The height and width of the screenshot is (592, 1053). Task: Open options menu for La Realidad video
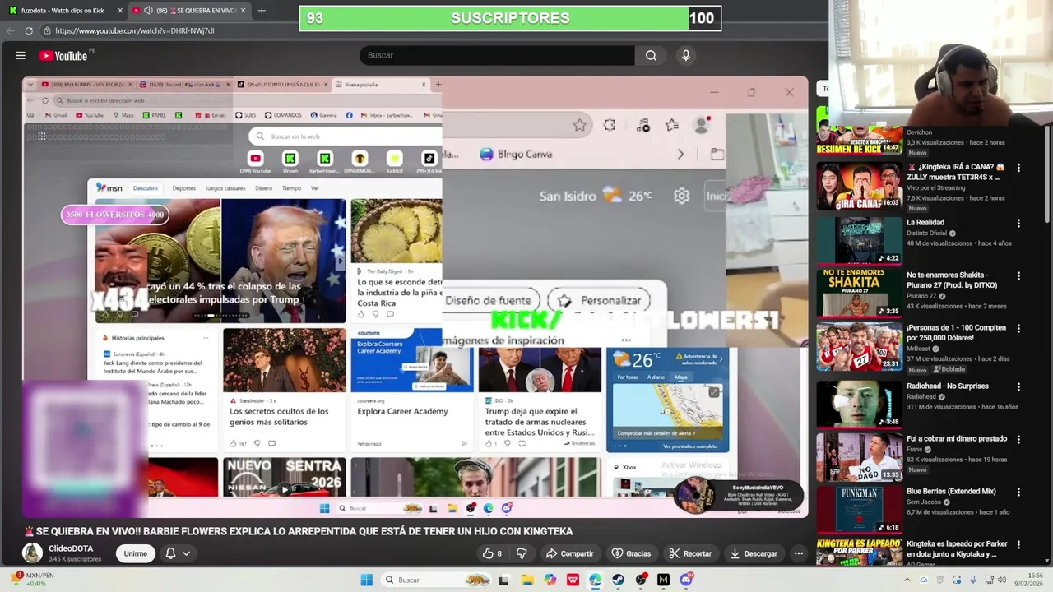1018,223
